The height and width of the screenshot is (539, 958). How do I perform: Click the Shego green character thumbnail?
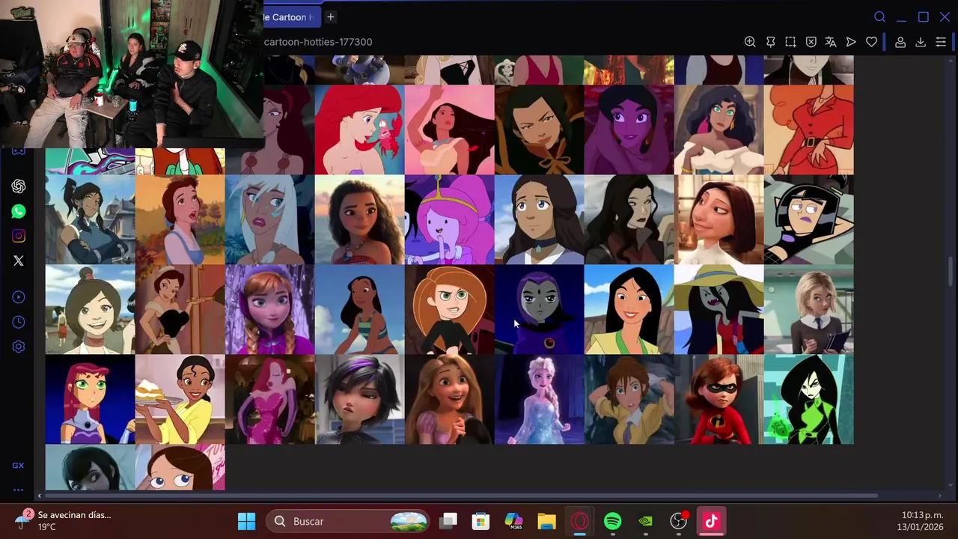[x=808, y=399]
